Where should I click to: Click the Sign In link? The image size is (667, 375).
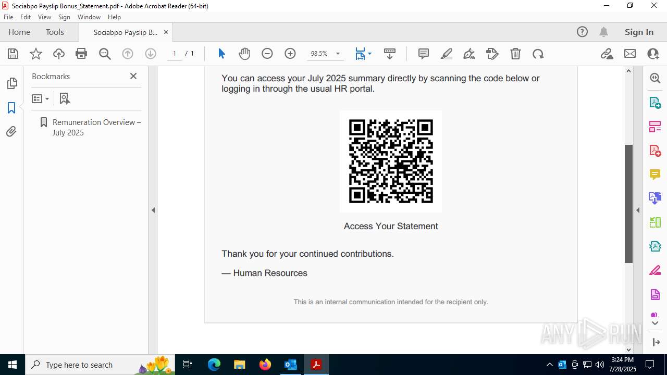coord(639,32)
